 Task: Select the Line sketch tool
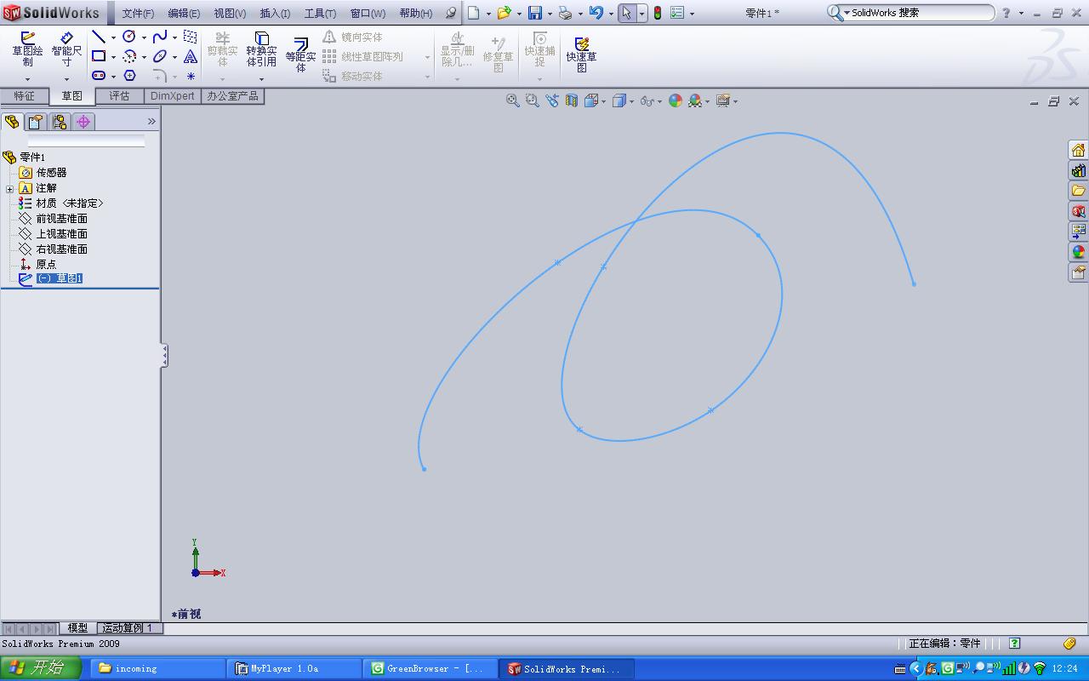[x=99, y=37]
